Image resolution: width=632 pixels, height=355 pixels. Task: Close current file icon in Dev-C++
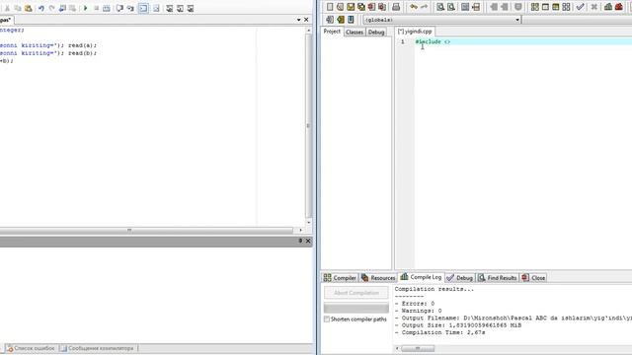point(371,7)
